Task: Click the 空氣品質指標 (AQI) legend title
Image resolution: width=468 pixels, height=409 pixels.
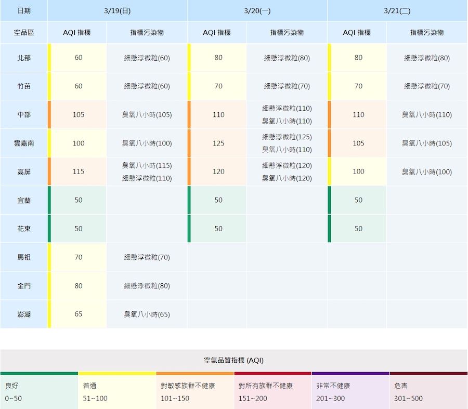Action: 233,360
